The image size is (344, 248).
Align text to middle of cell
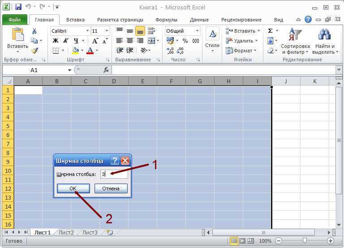tap(130, 31)
